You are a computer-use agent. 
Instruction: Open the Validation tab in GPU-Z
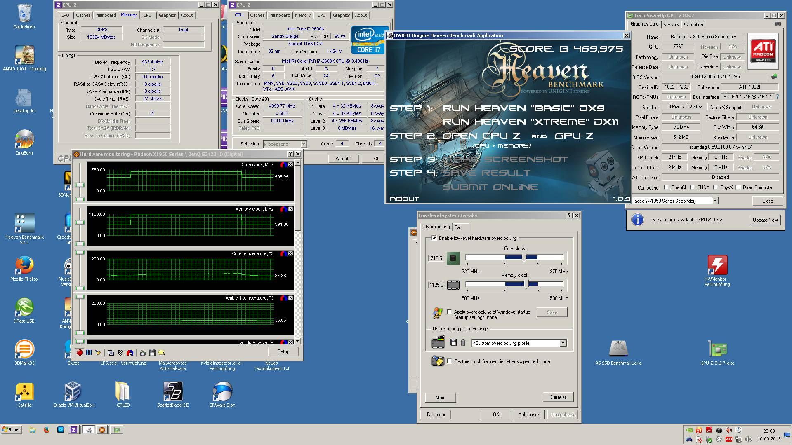point(693,25)
